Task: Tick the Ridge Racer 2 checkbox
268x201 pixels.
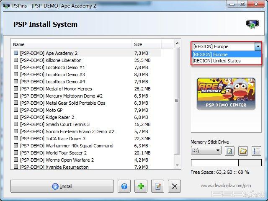Action: pyautogui.click(x=16, y=117)
